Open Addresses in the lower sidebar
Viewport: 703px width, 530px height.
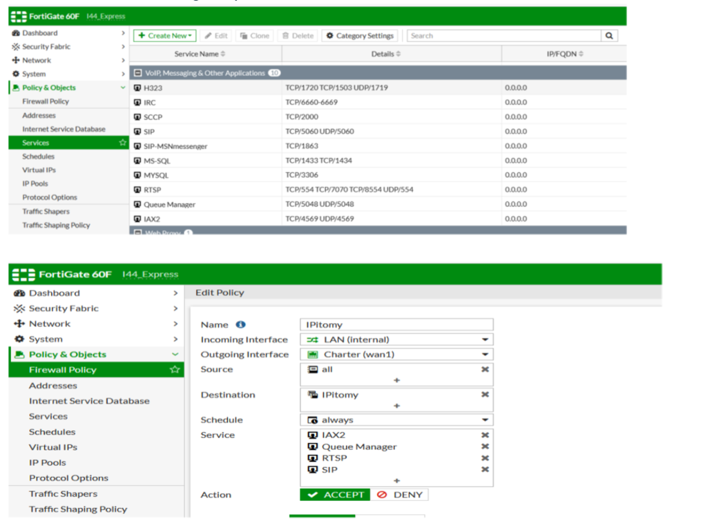(x=52, y=386)
